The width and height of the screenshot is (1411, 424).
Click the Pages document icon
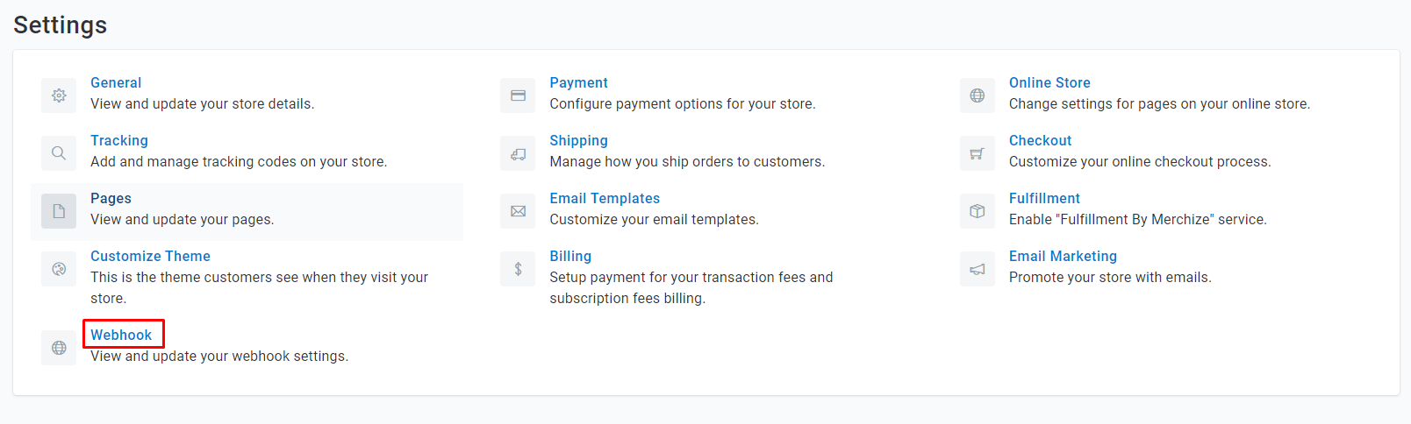(x=59, y=211)
